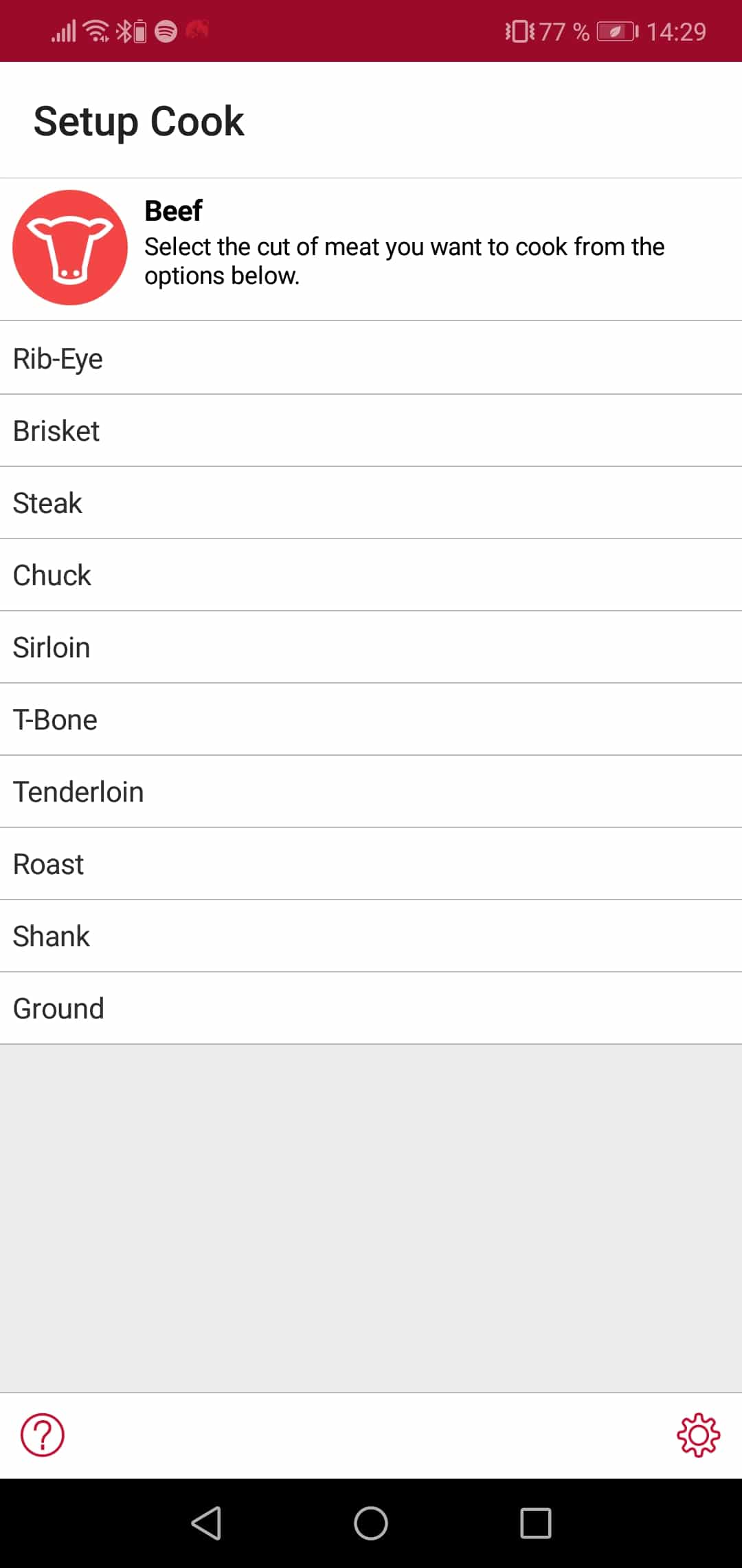Tap the Spotify status bar icon
742x1568 pixels.
pos(166,31)
